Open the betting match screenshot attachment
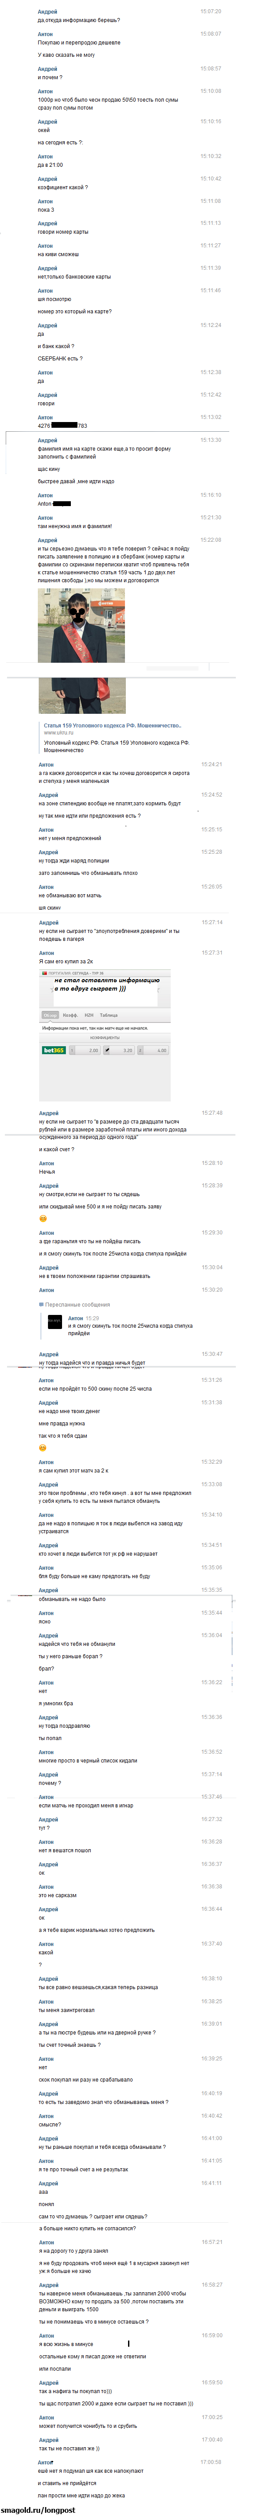The width and height of the screenshot is (264, 2515). (x=105, y=1035)
